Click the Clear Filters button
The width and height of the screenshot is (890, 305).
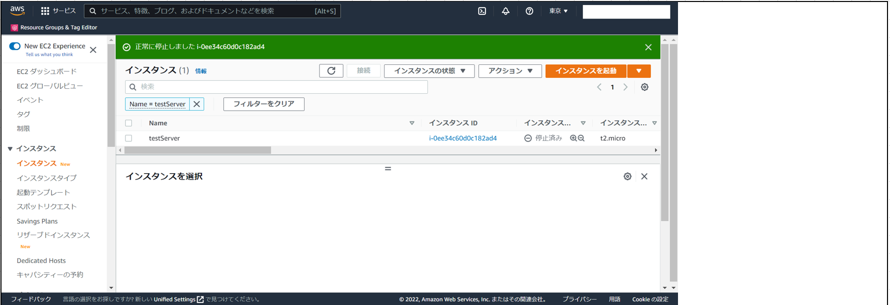tap(263, 104)
